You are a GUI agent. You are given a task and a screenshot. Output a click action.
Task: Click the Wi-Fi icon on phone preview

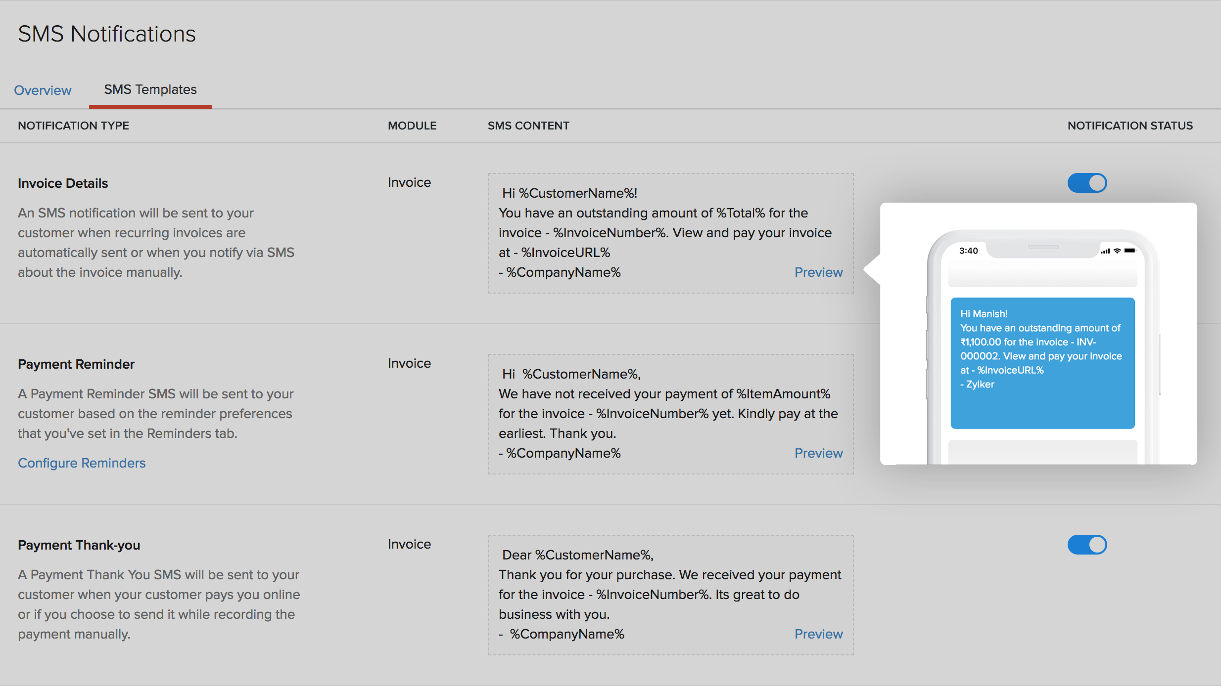(1117, 251)
